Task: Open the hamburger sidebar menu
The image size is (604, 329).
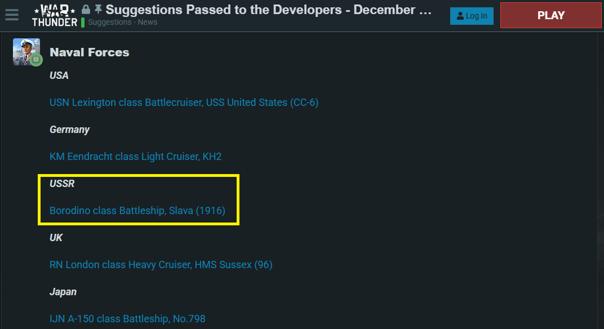Action: 12,15
